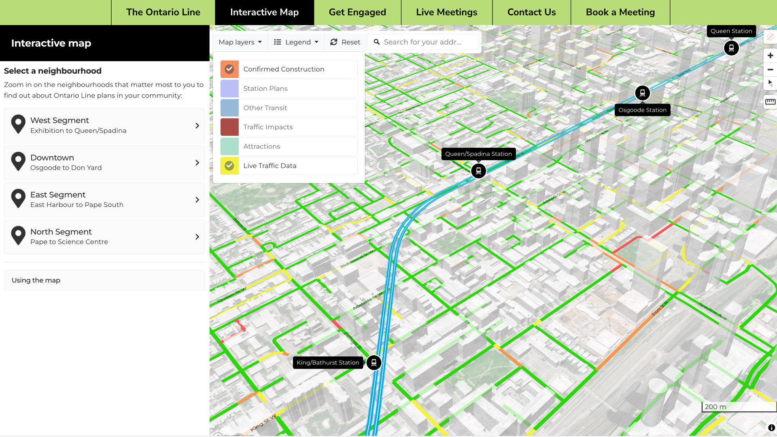Open the Legend dropdown
The height and width of the screenshot is (437, 777).
(296, 42)
